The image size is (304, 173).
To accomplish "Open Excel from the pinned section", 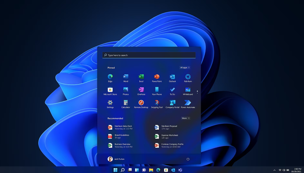I will click(x=141, y=77).
